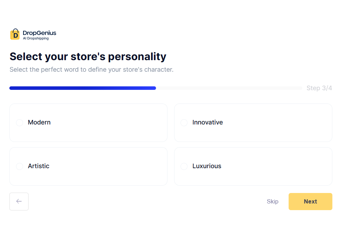
Task: Select the Luxurious radio button
Action: pos(184,166)
